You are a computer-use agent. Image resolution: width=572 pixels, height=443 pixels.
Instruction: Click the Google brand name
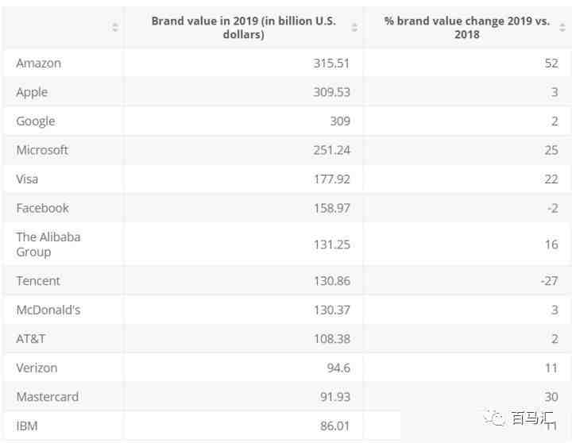[36, 121]
